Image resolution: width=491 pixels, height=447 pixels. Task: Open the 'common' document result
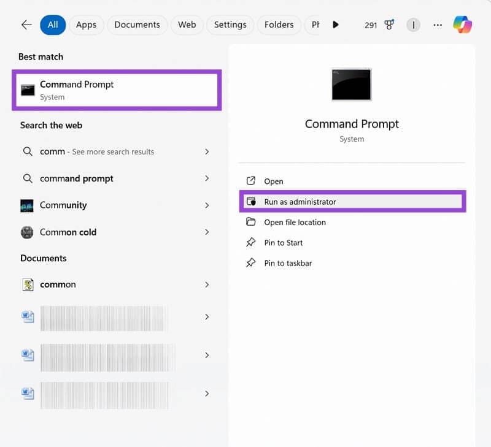[115, 285]
